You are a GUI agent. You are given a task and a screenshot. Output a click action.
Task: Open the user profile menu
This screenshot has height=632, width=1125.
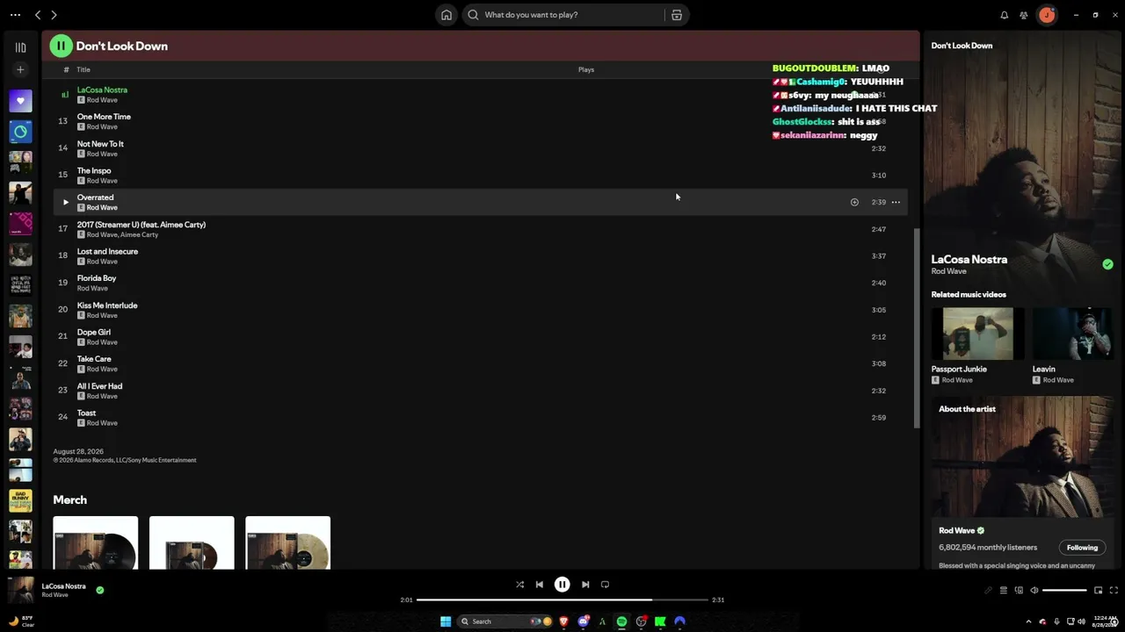tap(1047, 15)
